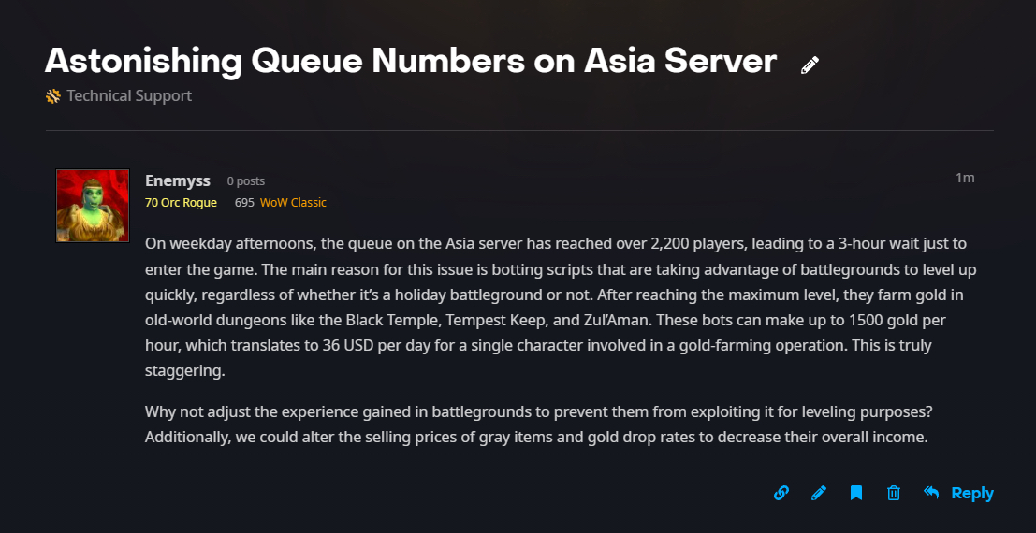1036x533 pixels.
Task: Delete the post with the trash icon
Action: 894,493
